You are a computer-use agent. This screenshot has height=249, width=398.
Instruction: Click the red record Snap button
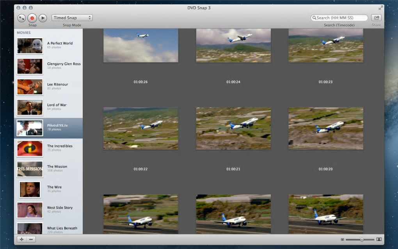pos(32,18)
